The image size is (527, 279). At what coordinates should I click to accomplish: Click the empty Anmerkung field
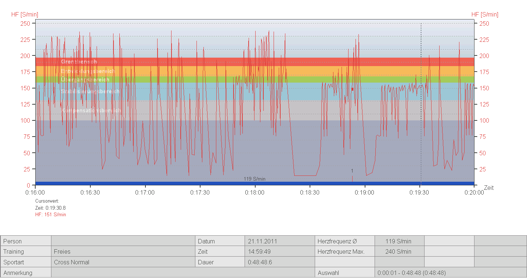[183, 273]
